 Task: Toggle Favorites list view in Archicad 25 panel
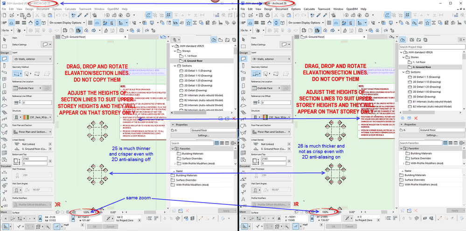click(216, 143)
